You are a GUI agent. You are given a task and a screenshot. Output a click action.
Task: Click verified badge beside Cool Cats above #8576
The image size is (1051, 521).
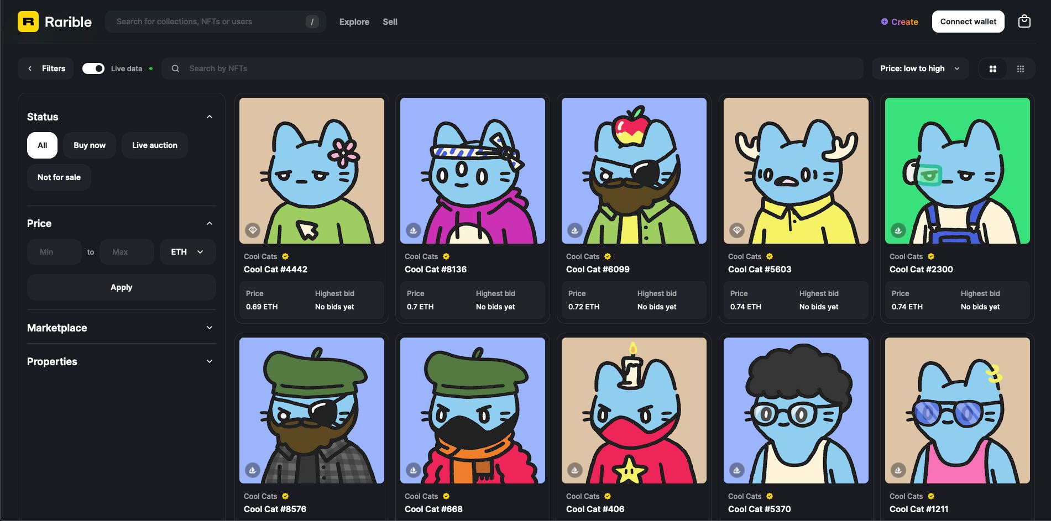coord(285,496)
